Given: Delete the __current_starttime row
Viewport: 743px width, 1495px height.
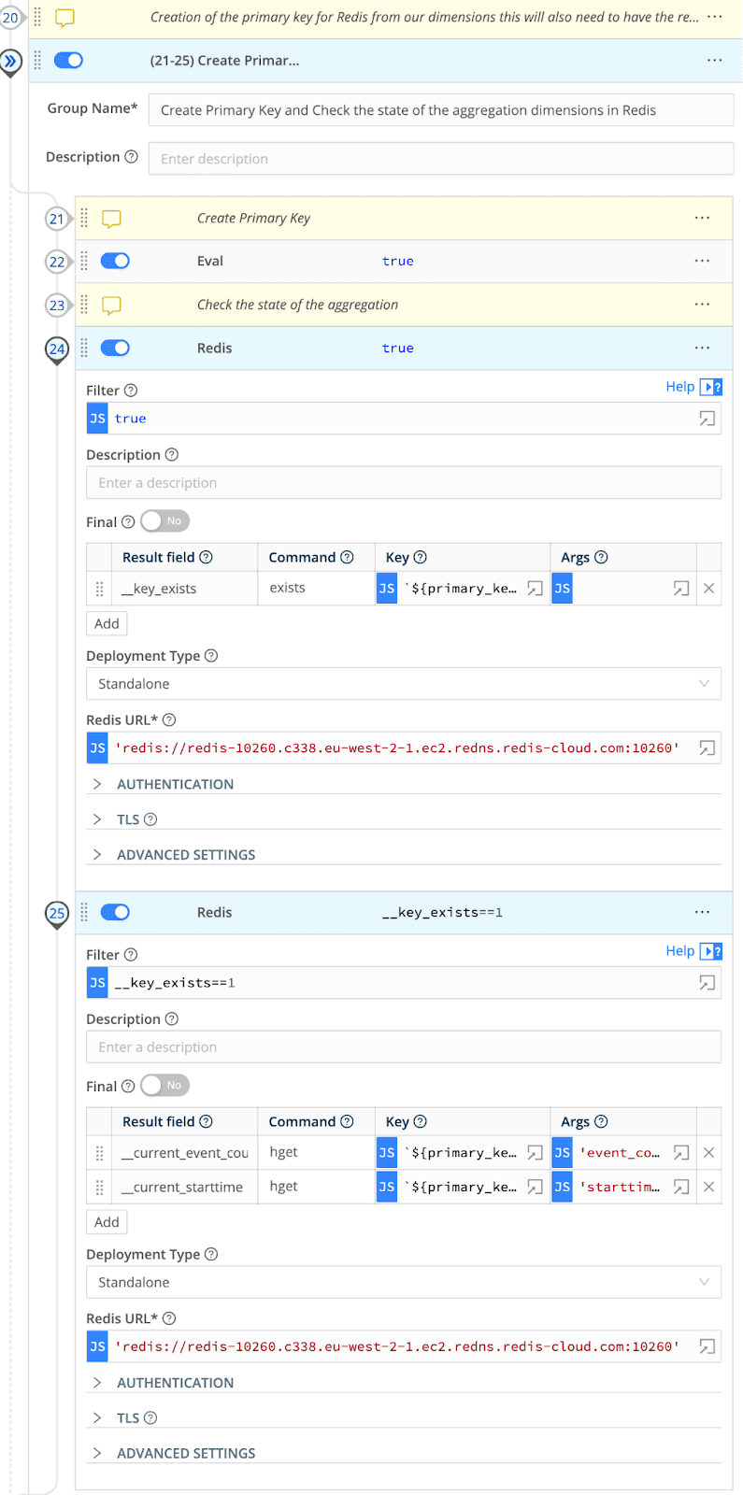Looking at the screenshot, I should click(708, 1187).
